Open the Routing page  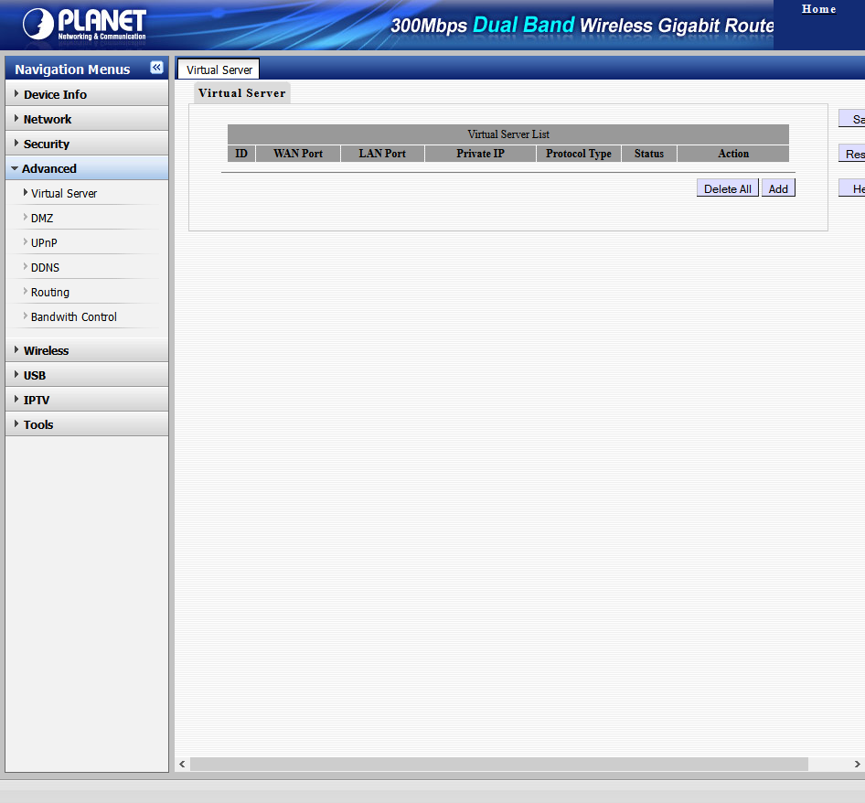[x=50, y=292]
